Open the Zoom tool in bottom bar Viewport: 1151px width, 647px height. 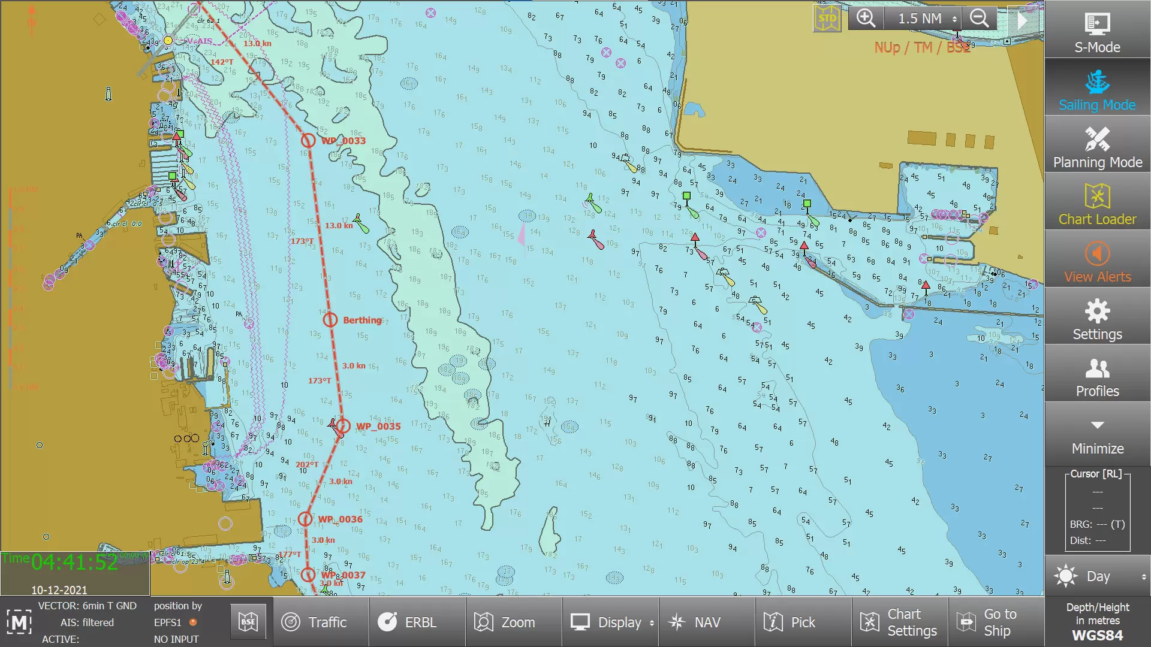pyautogui.click(x=514, y=622)
